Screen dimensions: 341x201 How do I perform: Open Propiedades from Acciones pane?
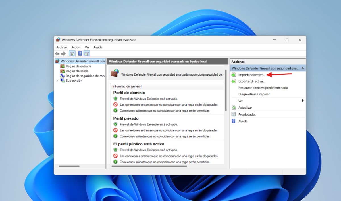click(x=247, y=114)
